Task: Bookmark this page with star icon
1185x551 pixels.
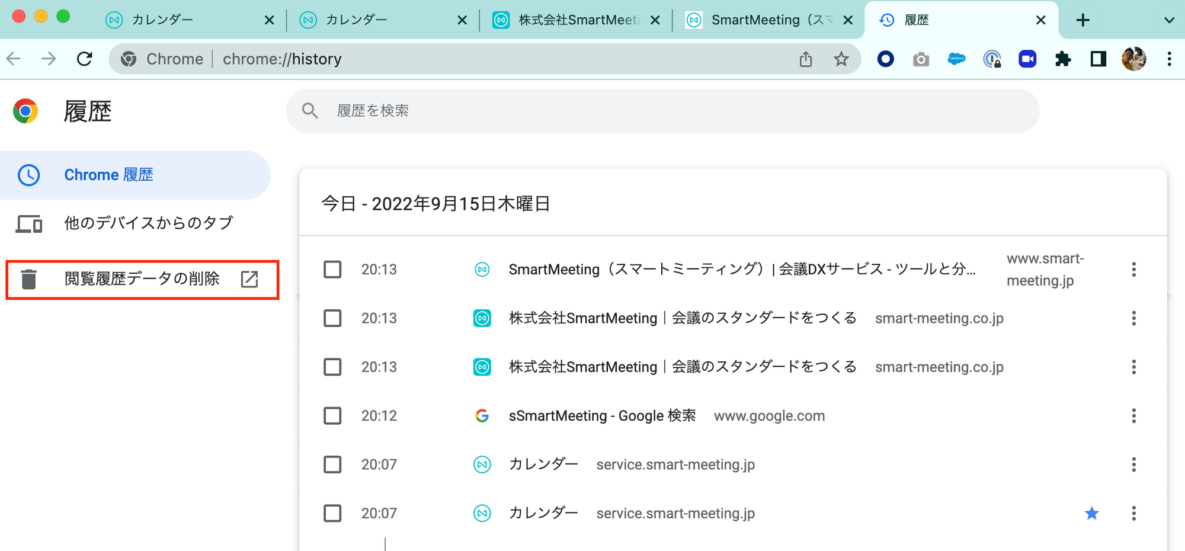Action: click(841, 59)
